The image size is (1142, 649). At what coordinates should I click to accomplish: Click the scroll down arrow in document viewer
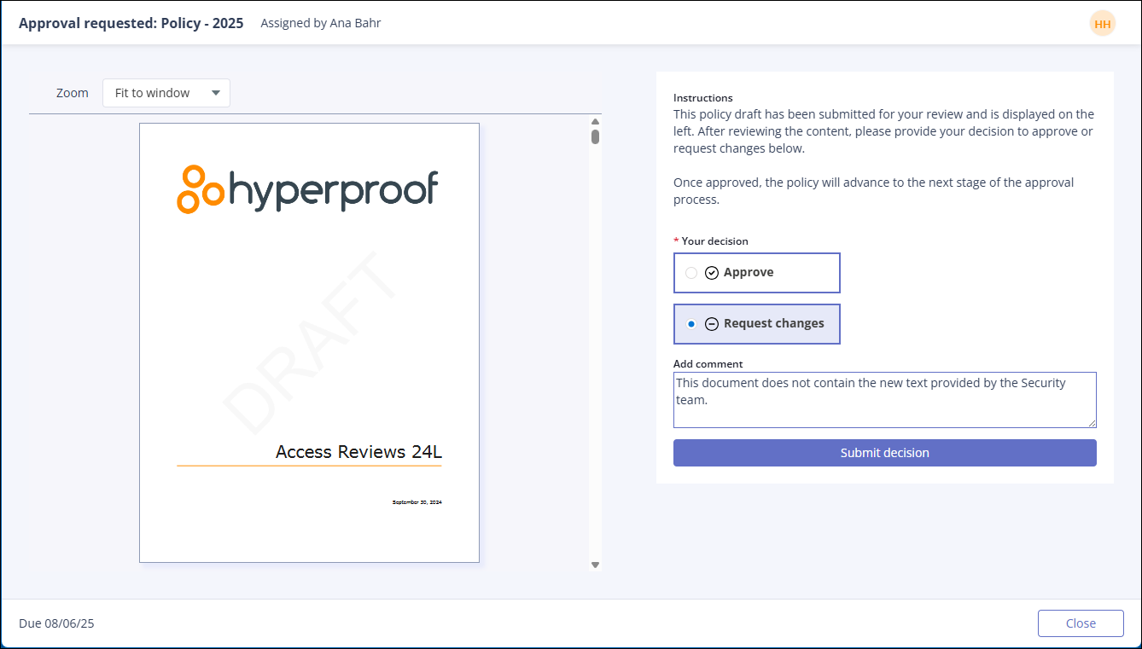(595, 565)
